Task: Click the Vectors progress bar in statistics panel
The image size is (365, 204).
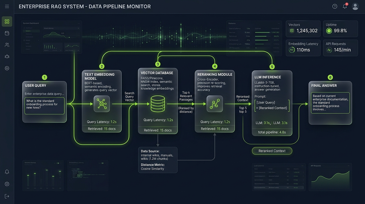Action: [x=262, y=32]
